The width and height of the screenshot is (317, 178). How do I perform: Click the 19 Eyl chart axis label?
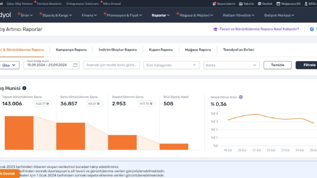click(x=228, y=150)
